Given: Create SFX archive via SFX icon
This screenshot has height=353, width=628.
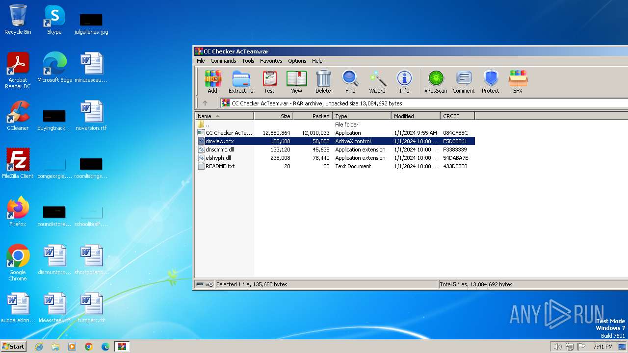Looking at the screenshot, I should click(x=518, y=81).
